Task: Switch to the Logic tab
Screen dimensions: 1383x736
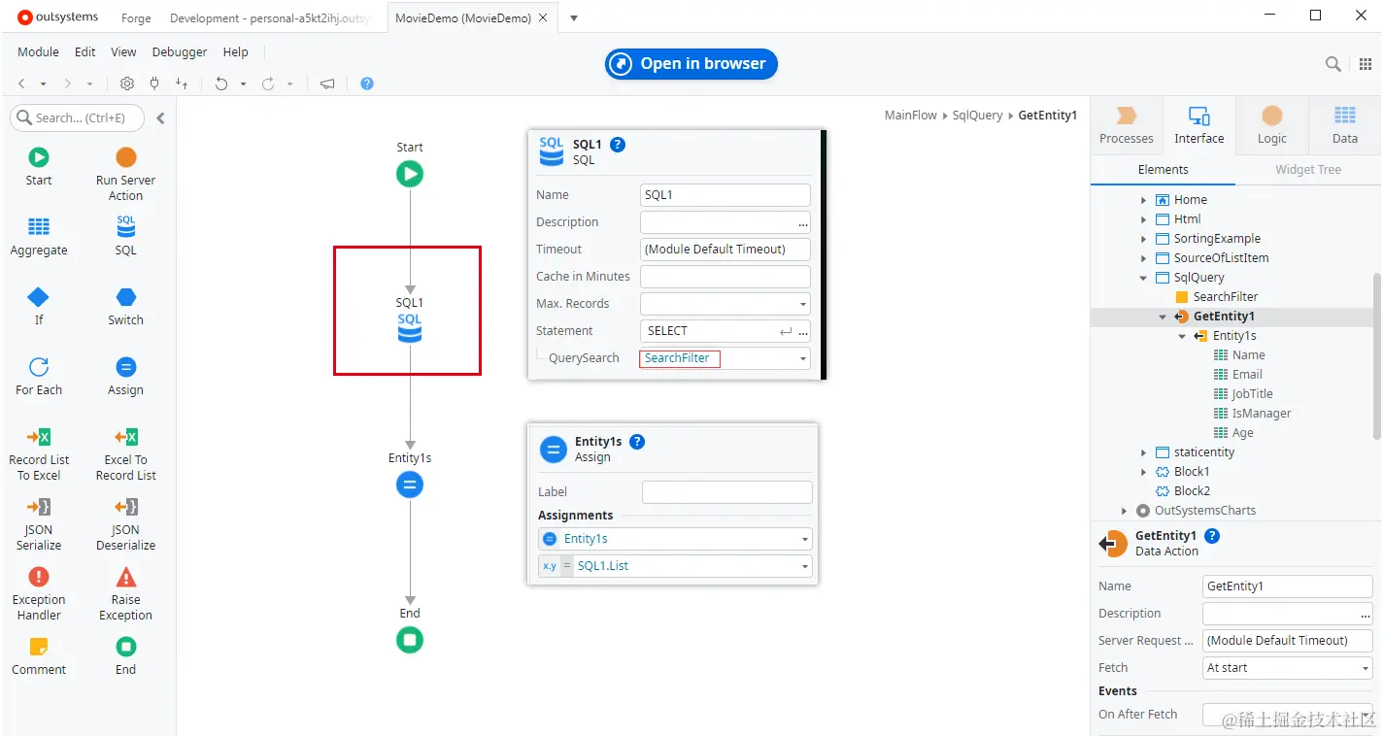Action: pos(1271,125)
